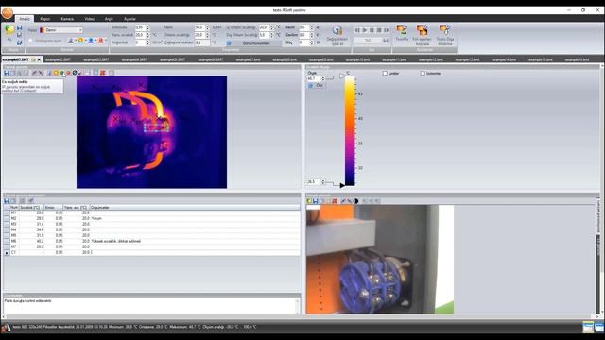
Task: Open the example08.bmt document tab
Action: tap(285, 59)
